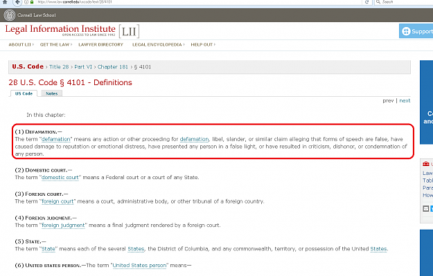The width and height of the screenshot is (433, 276).
Task: Expand the LEGAL ENCYCLOPEDIA menu
Action: click(x=158, y=45)
